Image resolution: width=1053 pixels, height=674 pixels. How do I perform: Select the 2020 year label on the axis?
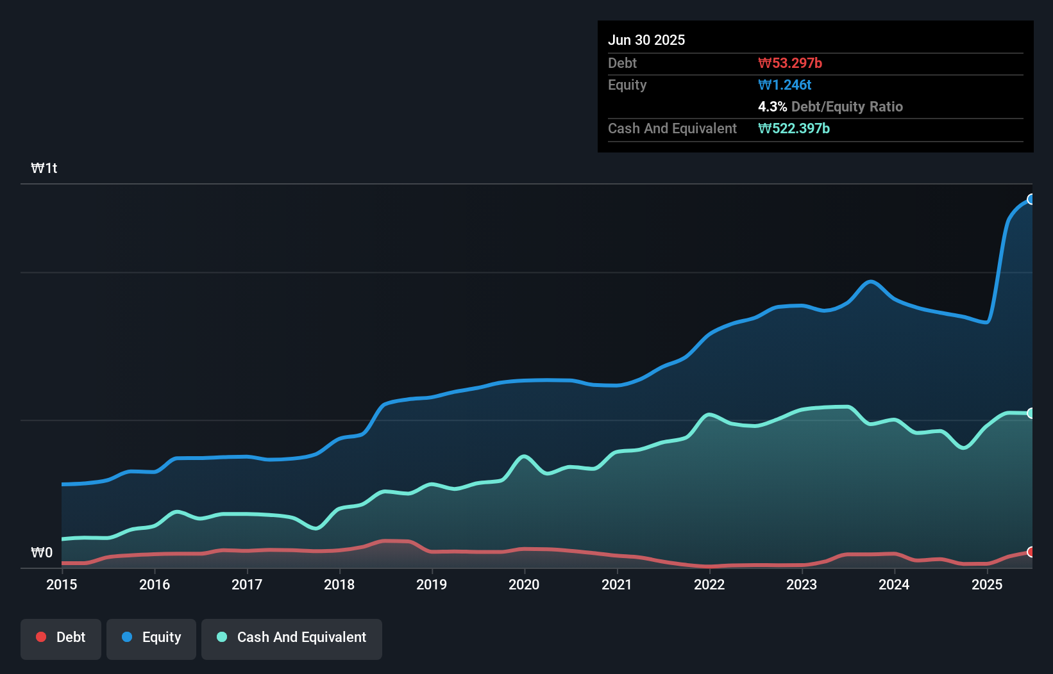coord(525,584)
